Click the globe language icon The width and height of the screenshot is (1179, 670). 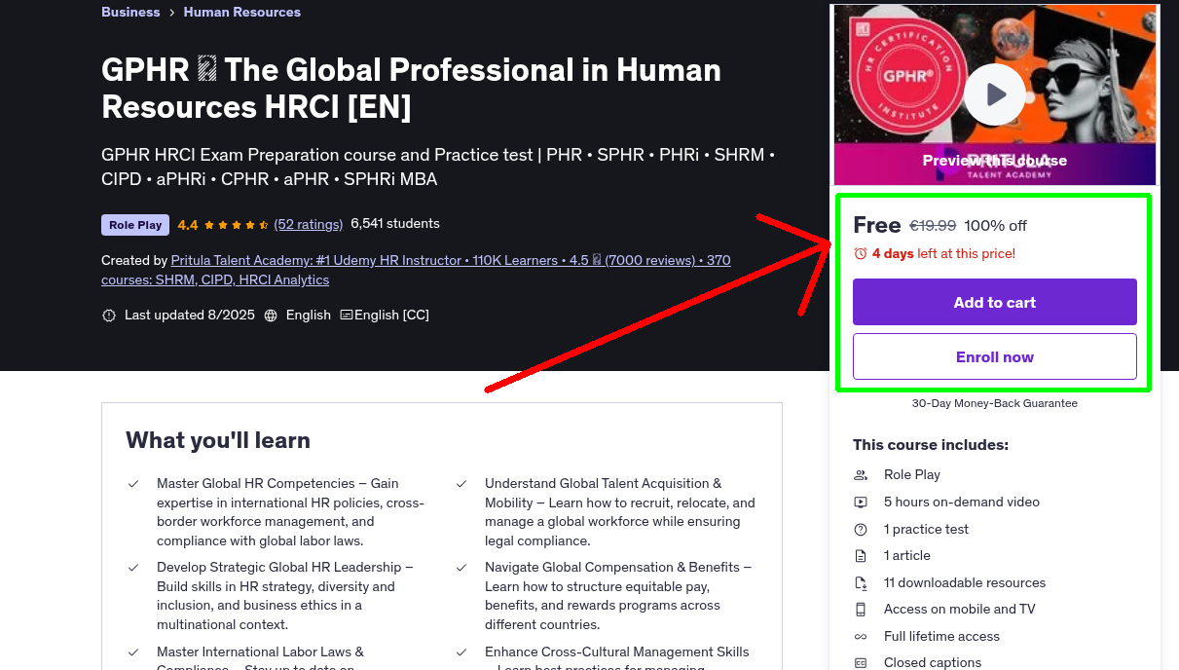click(x=271, y=316)
